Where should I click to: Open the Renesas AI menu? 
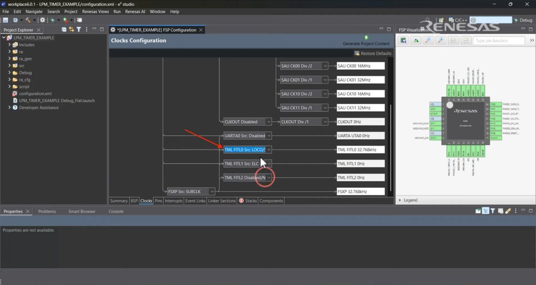[x=135, y=12]
